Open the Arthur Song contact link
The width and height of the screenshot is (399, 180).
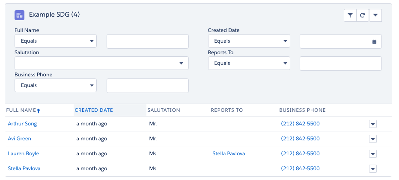pyautogui.click(x=22, y=124)
